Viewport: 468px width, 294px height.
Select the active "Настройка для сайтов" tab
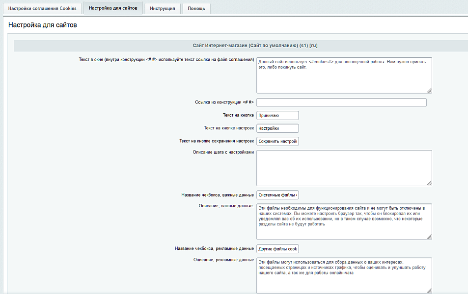click(114, 8)
